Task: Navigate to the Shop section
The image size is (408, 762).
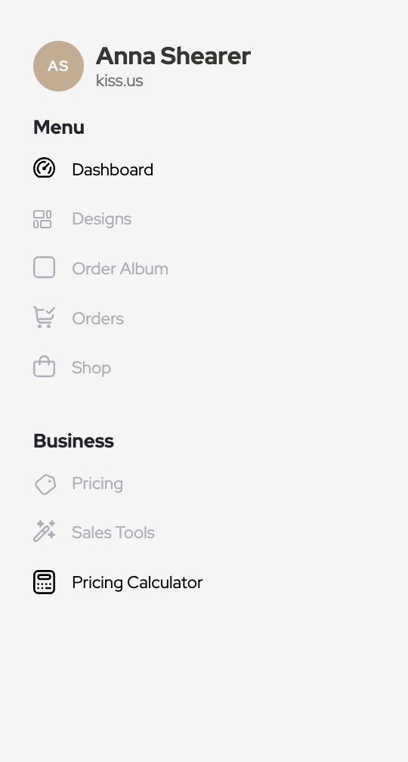Action: tap(91, 368)
